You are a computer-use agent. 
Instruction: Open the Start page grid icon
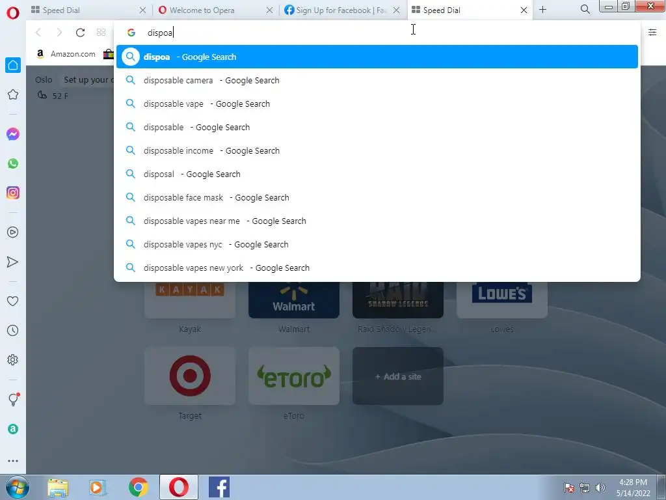pos(101,33)
